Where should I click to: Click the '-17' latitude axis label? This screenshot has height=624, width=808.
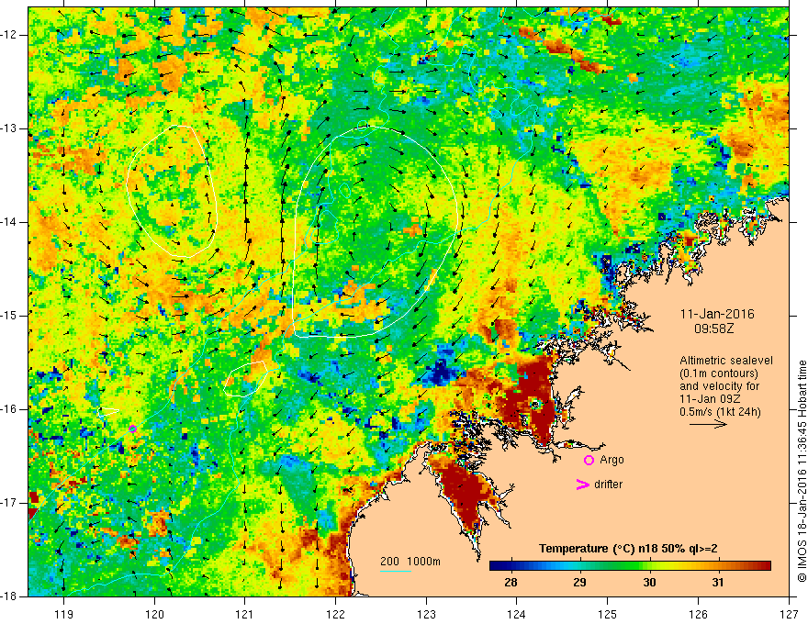tap(9, 503)
